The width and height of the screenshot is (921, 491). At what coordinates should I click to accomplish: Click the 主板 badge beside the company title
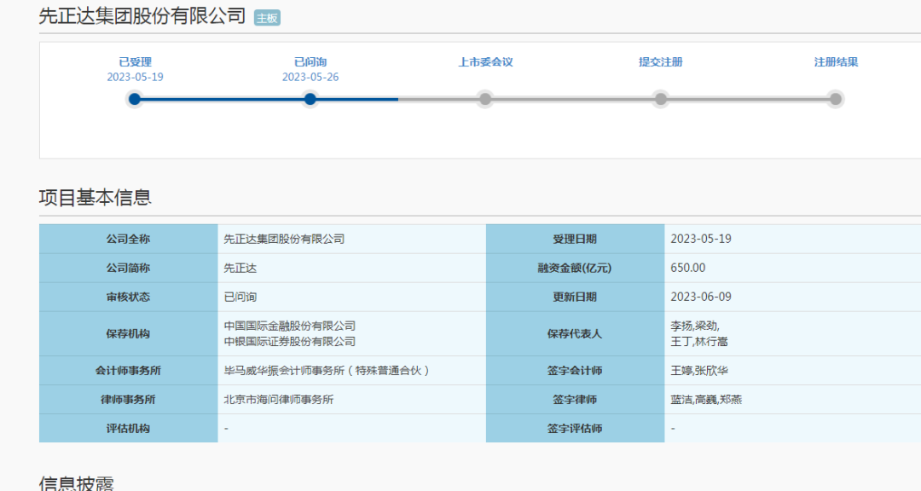point(267,18)
